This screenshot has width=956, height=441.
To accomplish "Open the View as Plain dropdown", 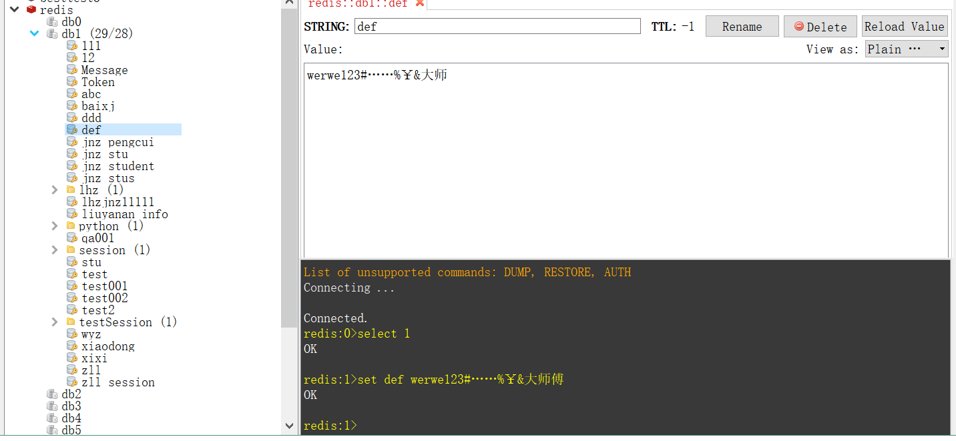I will pos(907,49).
